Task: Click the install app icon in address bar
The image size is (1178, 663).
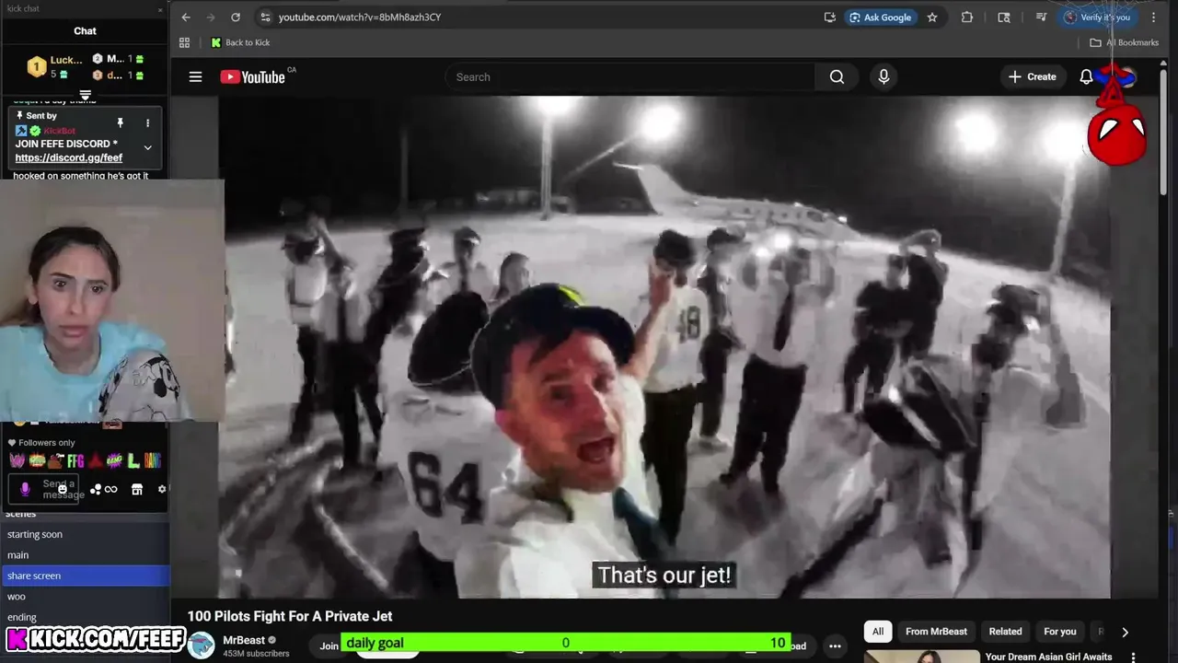Action: point(829,17)
